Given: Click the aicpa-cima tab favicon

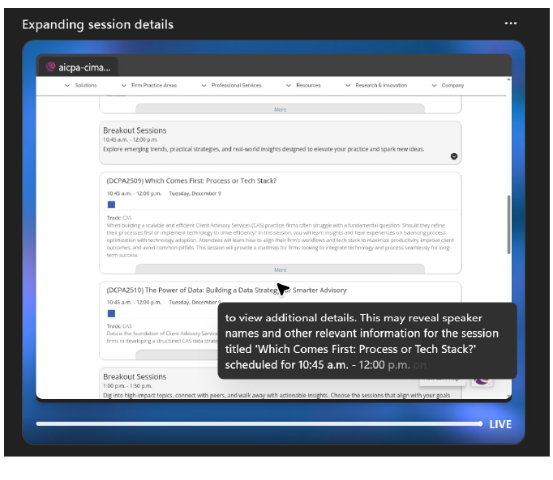Looking at the screenshot, I should pyautogui.click(x=50, y=67).
